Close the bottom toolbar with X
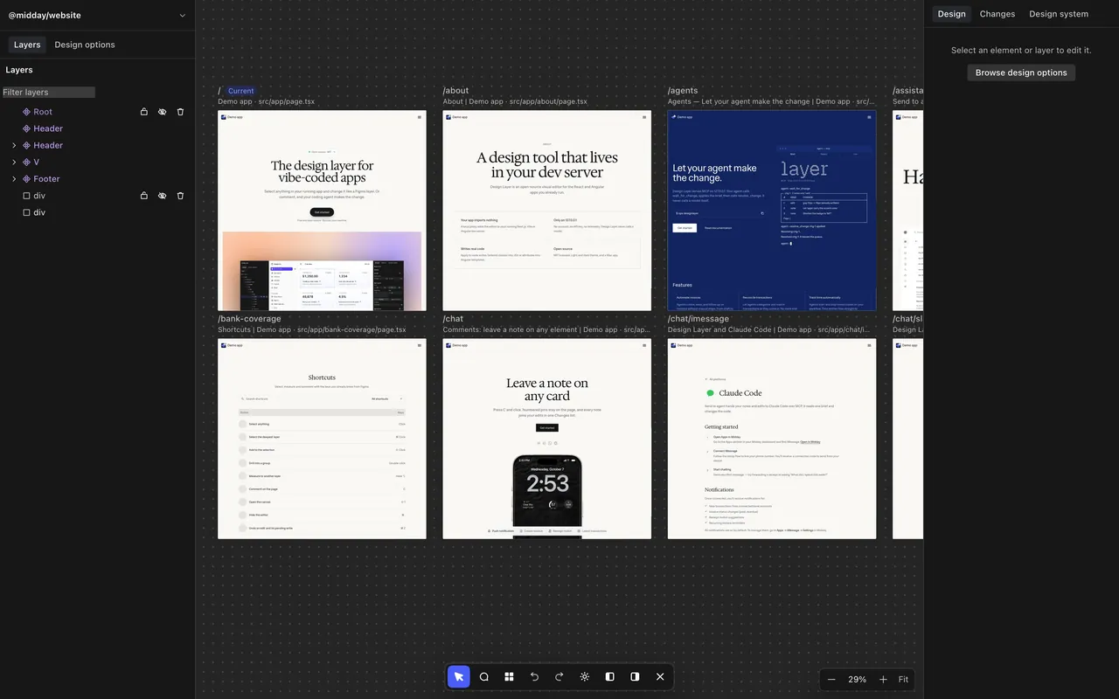The height and width of the screenshot is (699, 1119). [x=660, y=677]
